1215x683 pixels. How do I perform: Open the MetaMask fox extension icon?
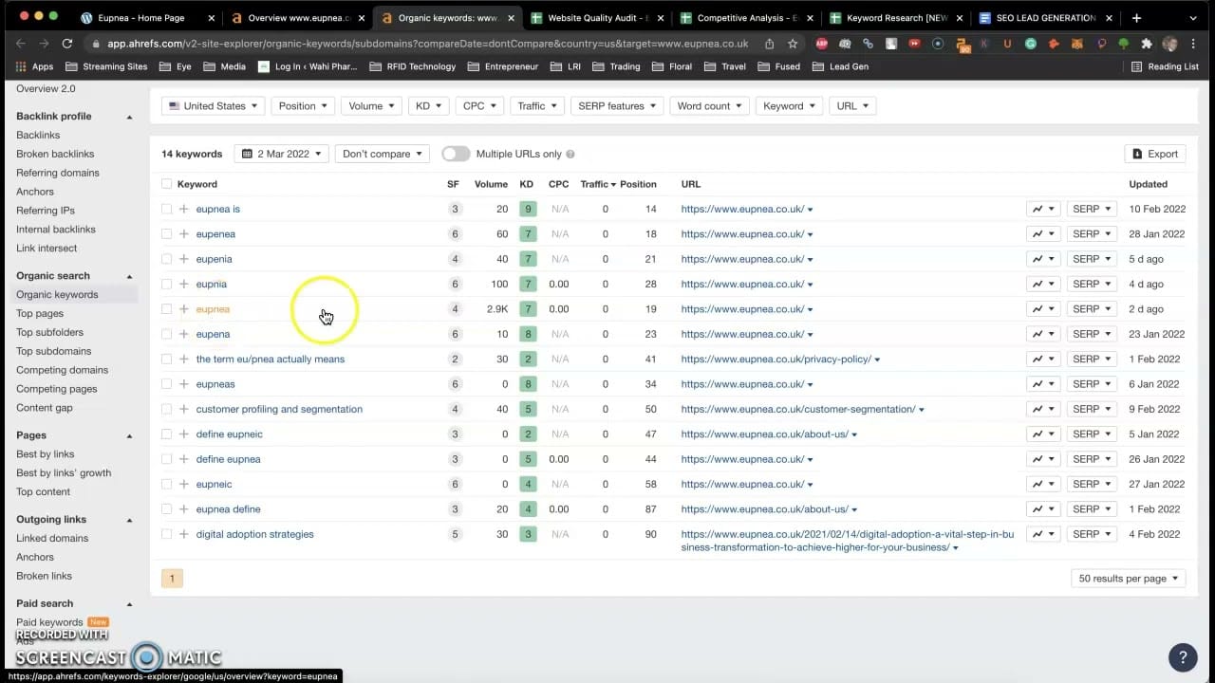(x=1076, y=44)
